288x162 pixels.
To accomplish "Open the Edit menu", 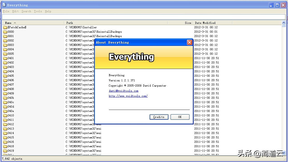I will [15, 11].
